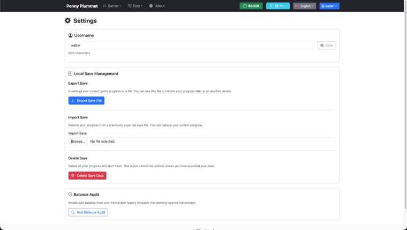Image resolution: width=407 pixels, height=230 pixels.
Task: Open the English language selector
Action: click(304, 6)
